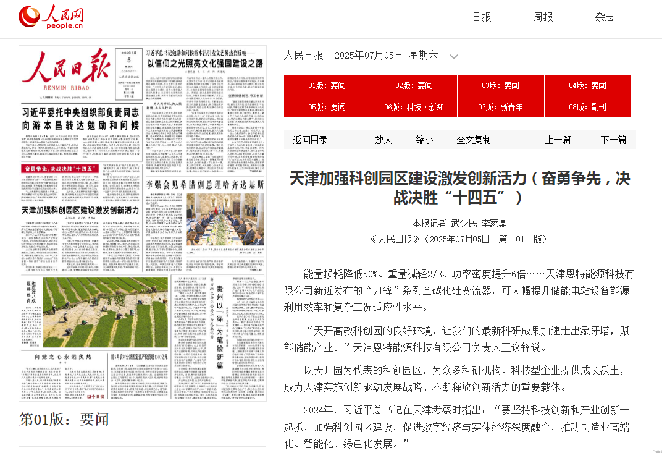The image size is (662, 453).
Task: Click 缩小 to shrink text
Action: [424, 140]
